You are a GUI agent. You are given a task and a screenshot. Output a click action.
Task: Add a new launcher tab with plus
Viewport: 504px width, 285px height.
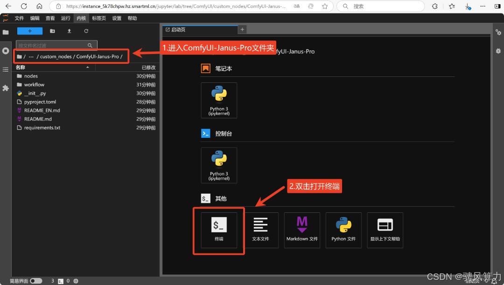[x=242, y=29]
